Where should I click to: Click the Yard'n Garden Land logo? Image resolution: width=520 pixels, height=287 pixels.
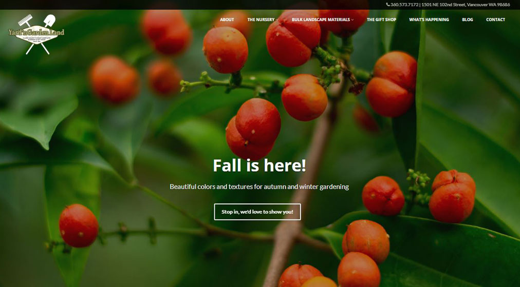point(36,34)
